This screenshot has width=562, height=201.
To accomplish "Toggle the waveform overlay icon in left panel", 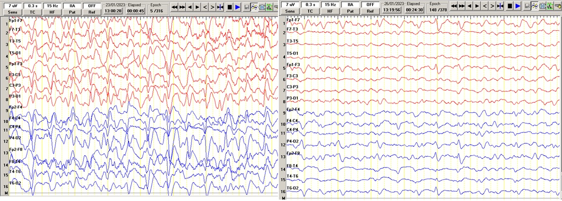I will [x=254, y=7].
